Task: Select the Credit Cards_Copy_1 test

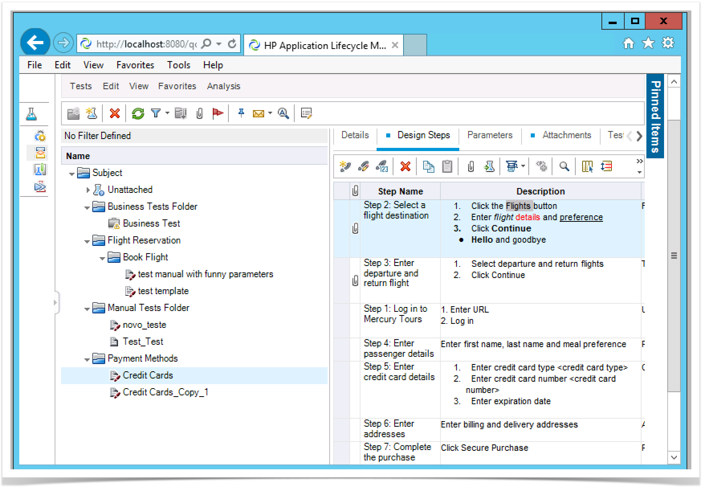Action: pos(165,392)
